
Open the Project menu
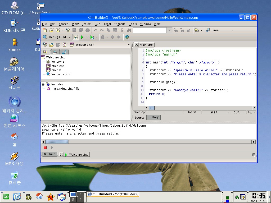tap(87, 24)
